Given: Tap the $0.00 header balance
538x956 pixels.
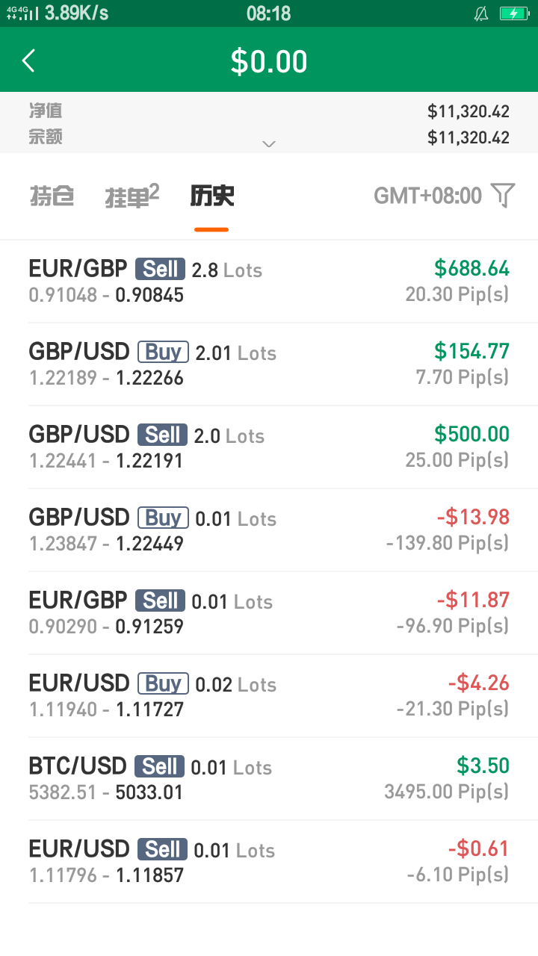Looking at the screenshot, I should tap(269, 61).
